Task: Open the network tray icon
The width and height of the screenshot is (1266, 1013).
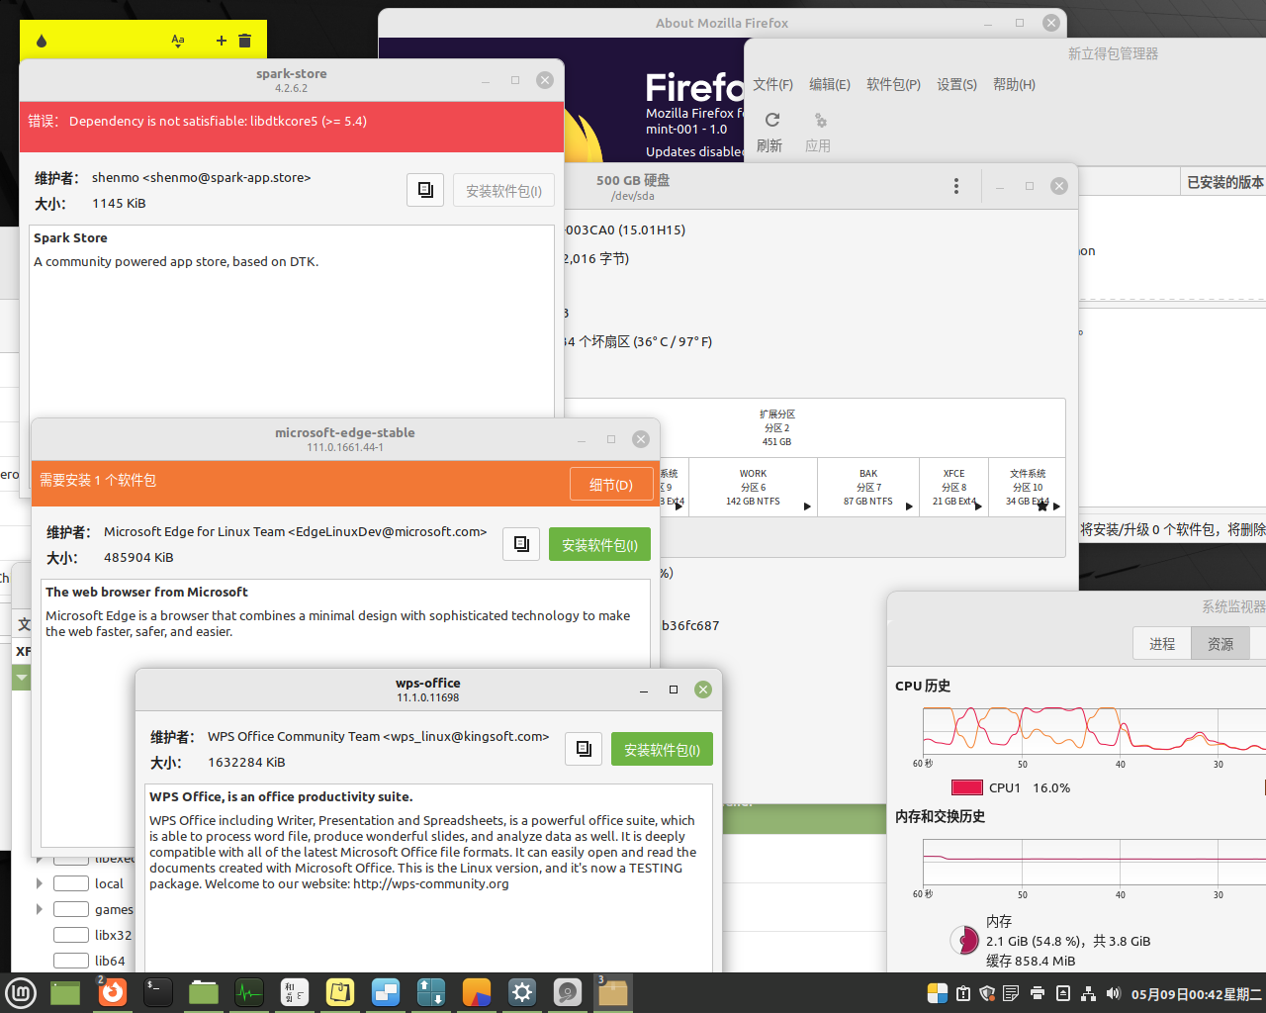Action: click(x=1088, y=993)
